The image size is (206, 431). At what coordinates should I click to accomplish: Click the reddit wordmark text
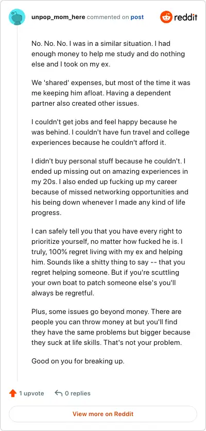pyautogui.click(x=185, y=18)
